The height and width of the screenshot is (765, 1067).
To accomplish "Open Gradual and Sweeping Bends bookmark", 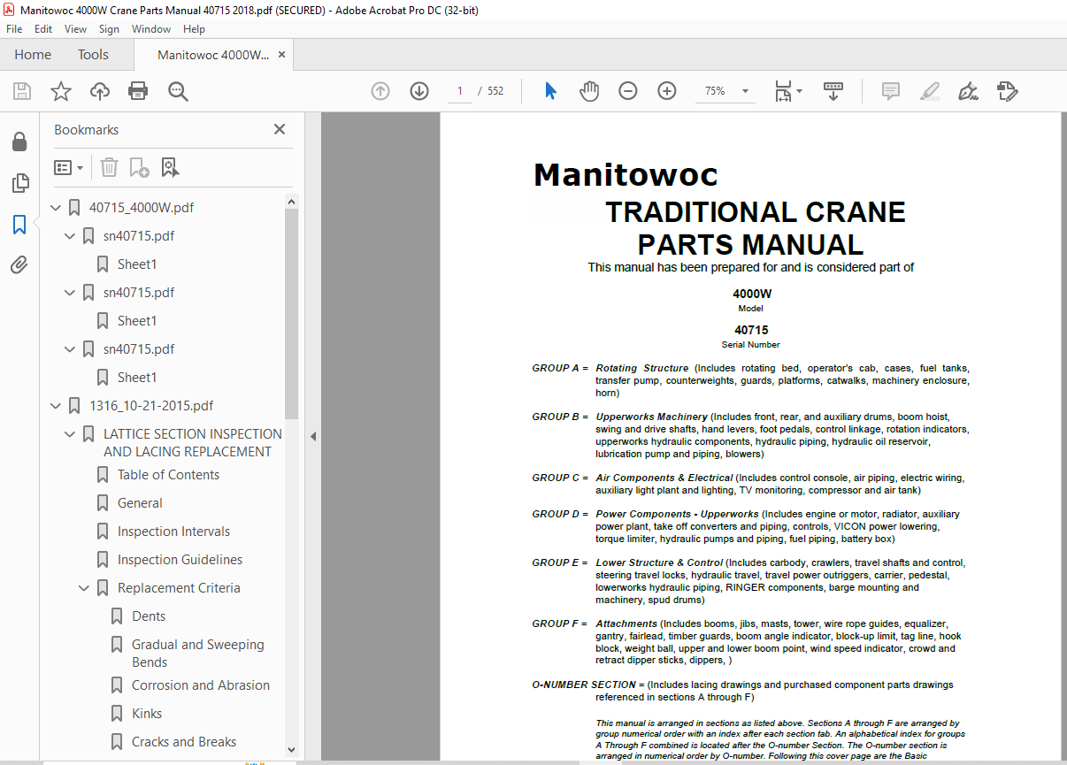I will [198, 654].
